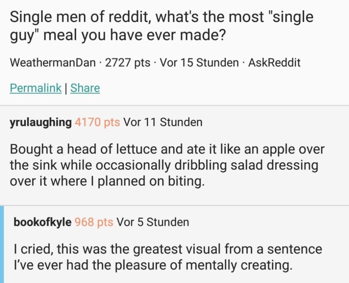Open yrulaughing's user profile

pos(41,122)
